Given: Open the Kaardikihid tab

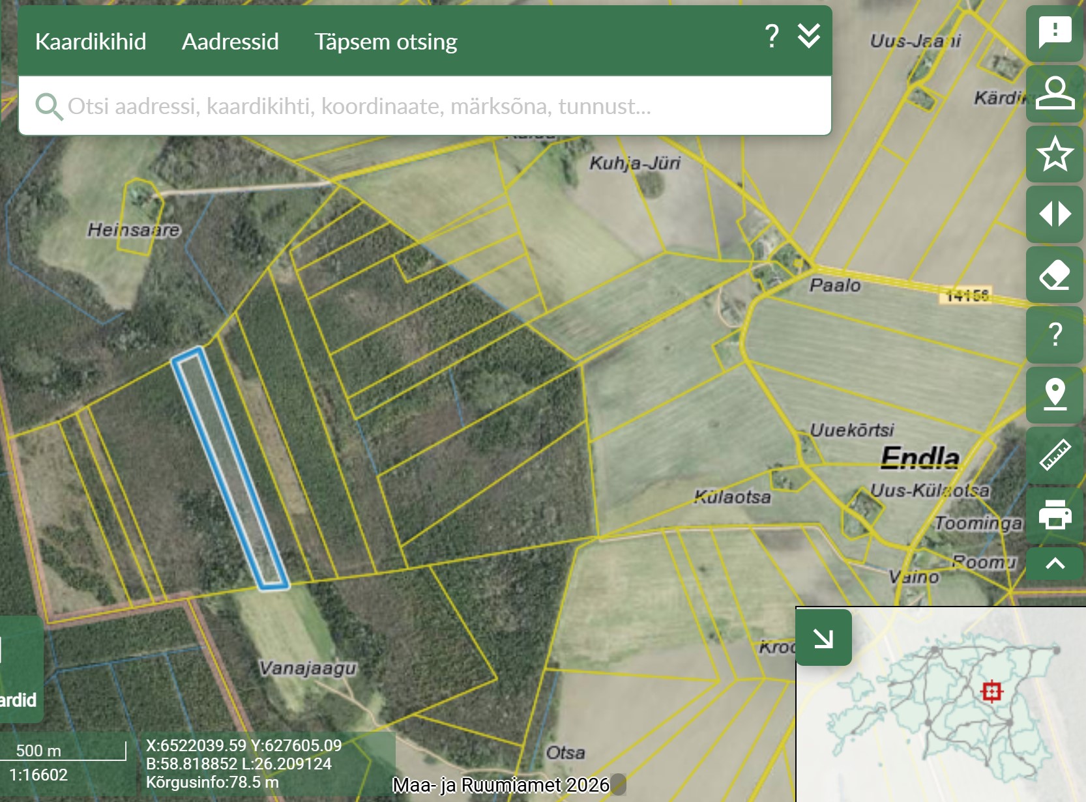Looking at the screenshot, I should (x=91, y=42).
